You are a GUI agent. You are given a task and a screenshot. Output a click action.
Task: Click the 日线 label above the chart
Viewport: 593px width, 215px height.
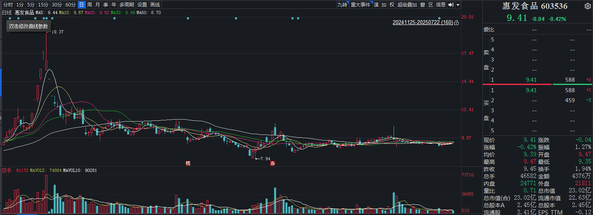point(7,12)
